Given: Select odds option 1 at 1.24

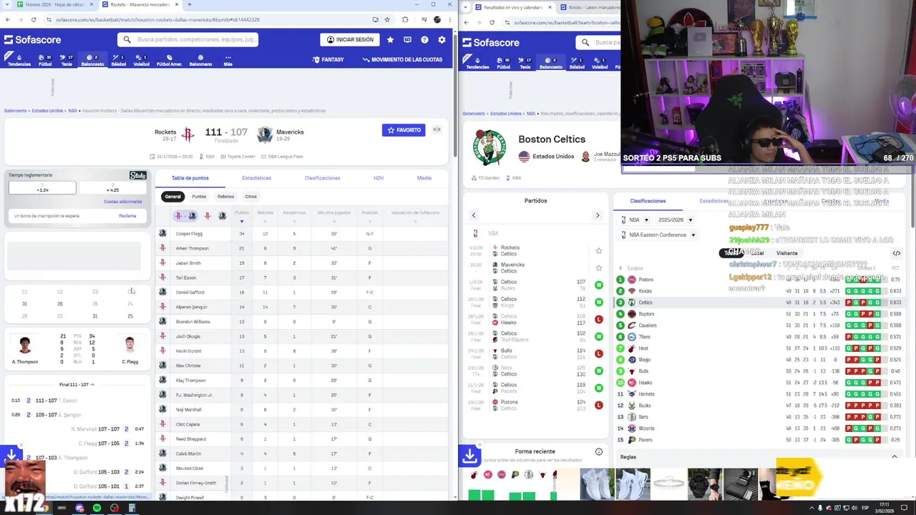Looking at the screenshot, I should pos(42,187).
